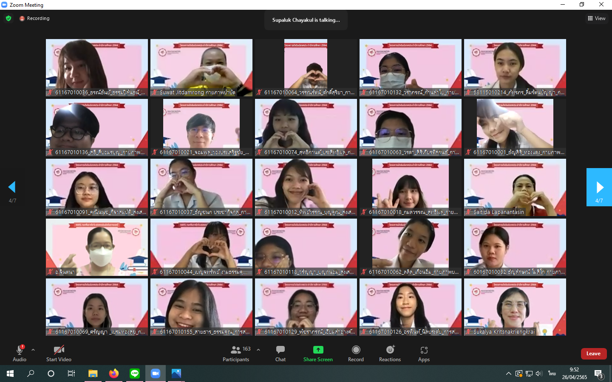612x382 pixels.
Task: Unmute the microphone with the Audio button
Action: tap(20, 353)
